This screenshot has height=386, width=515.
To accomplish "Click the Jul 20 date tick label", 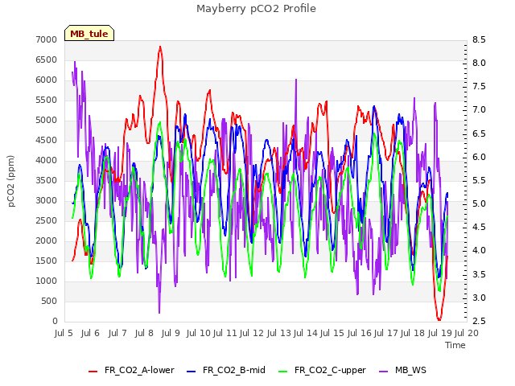I will point(467,333).
